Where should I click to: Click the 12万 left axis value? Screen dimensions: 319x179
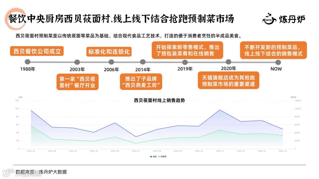click(x=17, y=101)
